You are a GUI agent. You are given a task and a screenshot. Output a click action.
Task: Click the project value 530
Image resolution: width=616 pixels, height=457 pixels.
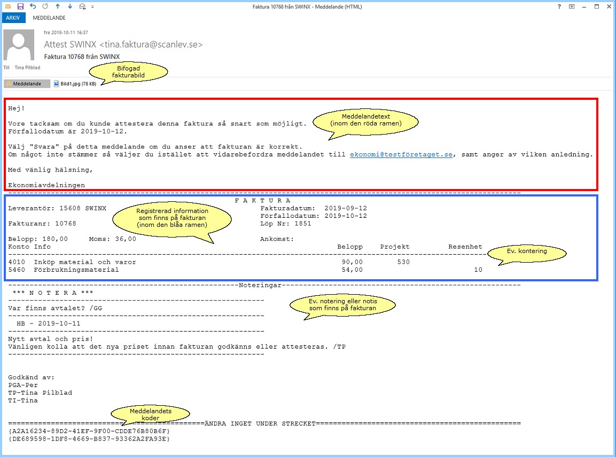click(x=403, y=262)
